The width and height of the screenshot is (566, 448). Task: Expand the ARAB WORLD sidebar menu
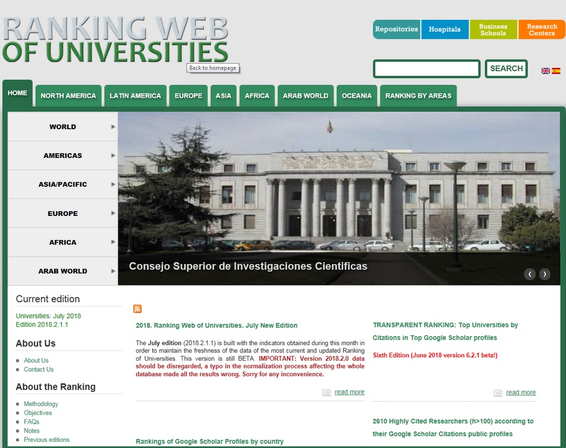click(x=62, y=271)
